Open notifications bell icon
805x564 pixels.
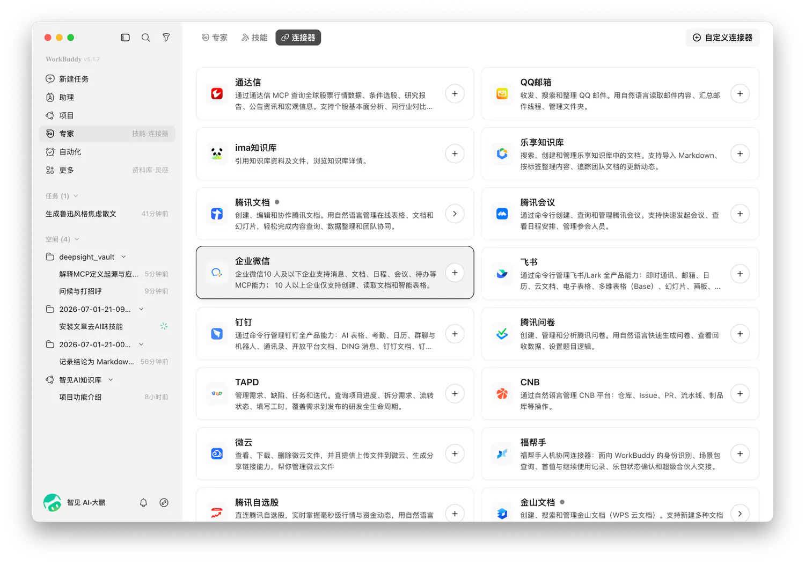143,503
